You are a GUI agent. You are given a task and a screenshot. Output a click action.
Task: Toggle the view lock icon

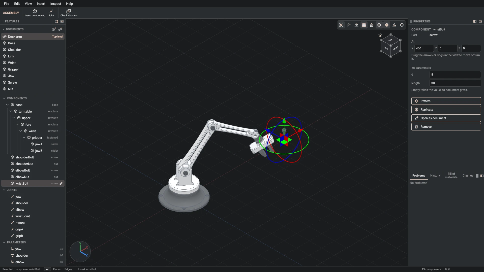click(372, 25)
